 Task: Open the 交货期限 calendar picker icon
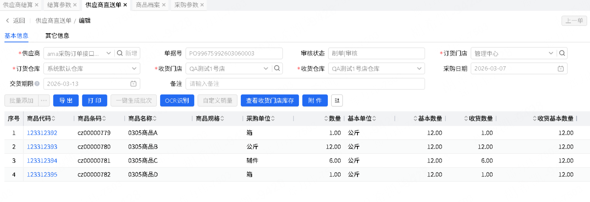pos(133,83)
